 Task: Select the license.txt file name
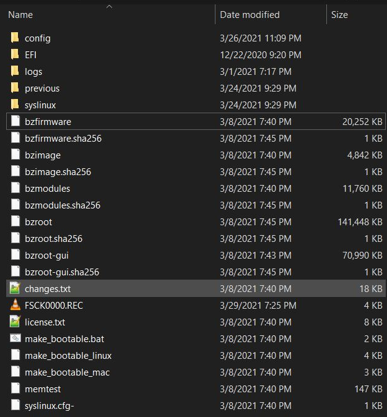click(45, 322)
